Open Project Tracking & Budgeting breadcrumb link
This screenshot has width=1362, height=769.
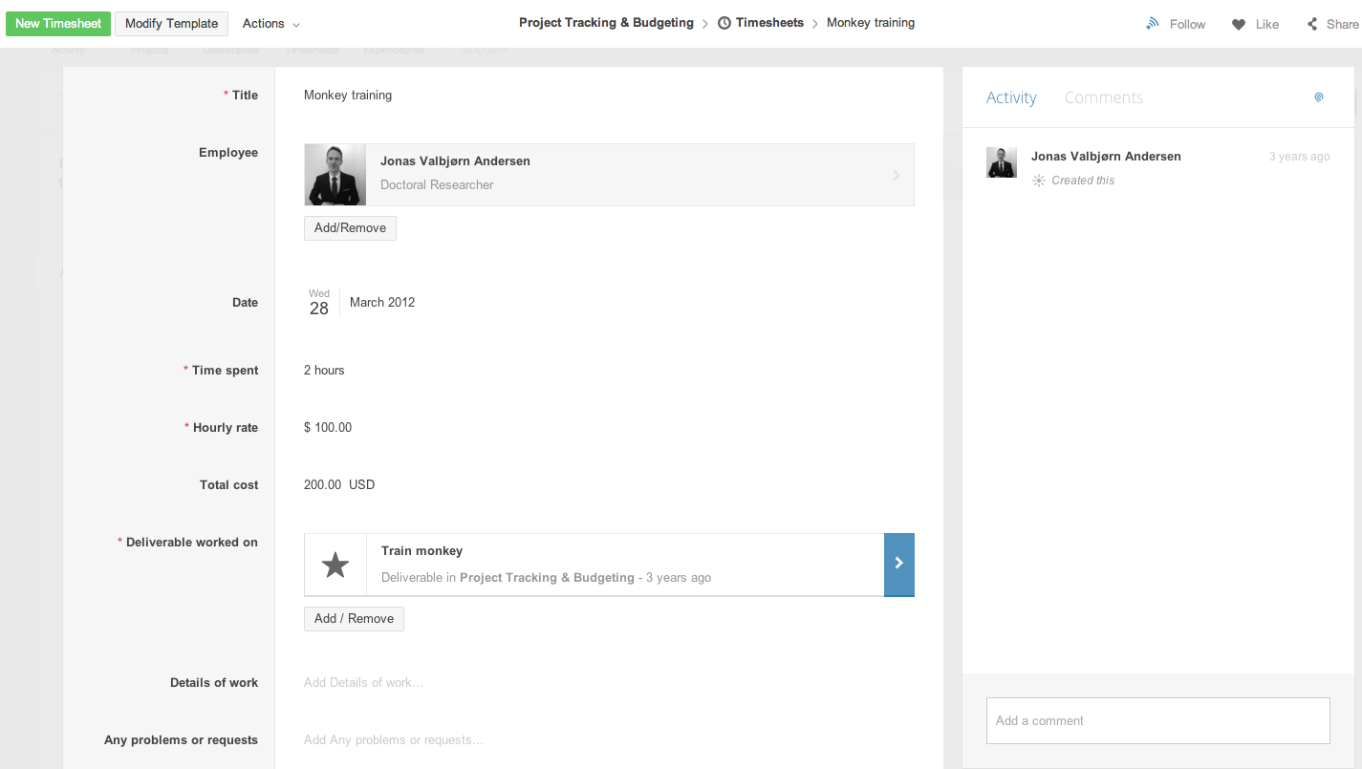(x=606, y=23)
